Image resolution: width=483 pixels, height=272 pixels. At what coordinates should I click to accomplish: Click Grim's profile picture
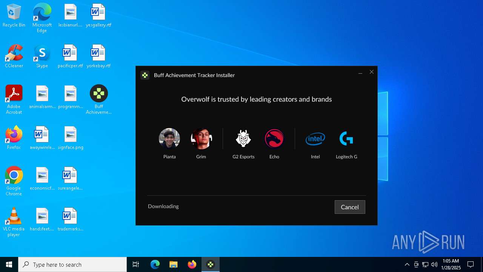[201, 139]
